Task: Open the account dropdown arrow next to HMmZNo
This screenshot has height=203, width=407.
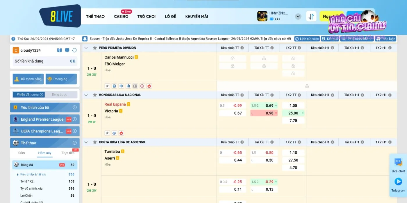Action: [298, 16]
